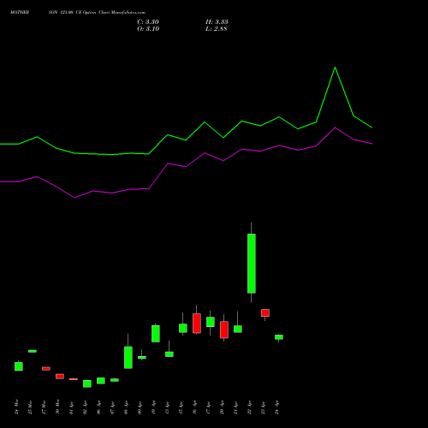This screenshot has width=428, height=428.
Task: Click the highest peak of the purple line
Action: tap(335, 128)
